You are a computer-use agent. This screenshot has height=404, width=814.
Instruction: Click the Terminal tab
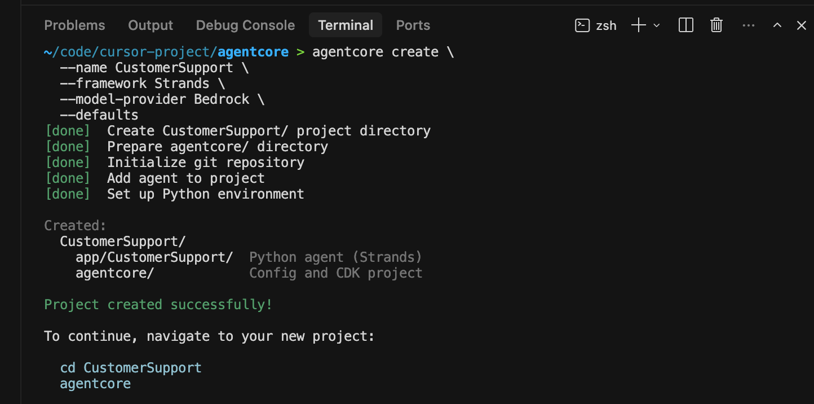click(x=346, y=25)
